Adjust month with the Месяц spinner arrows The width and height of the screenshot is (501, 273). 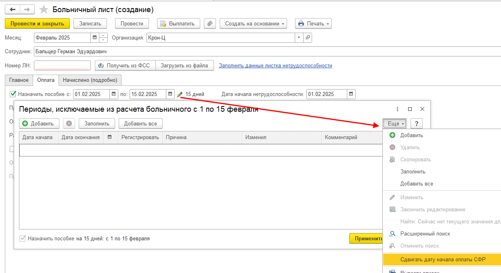pyautogui.click(x=103, y=38)
